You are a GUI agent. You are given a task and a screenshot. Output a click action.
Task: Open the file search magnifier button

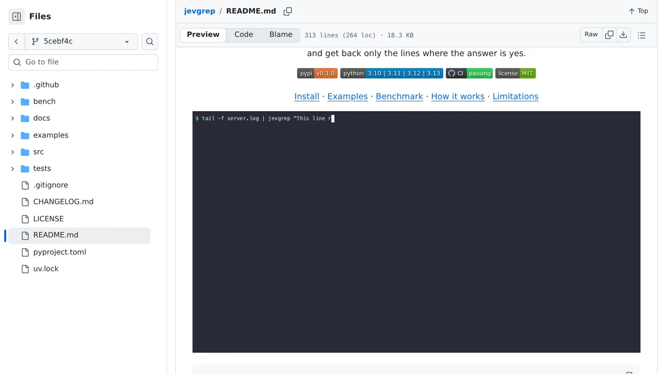pyautogui.click(x=150, y=42)
